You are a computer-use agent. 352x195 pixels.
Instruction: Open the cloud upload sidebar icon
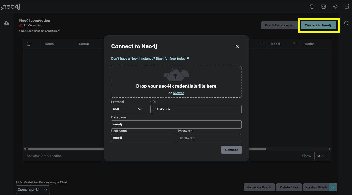point(7,23)
